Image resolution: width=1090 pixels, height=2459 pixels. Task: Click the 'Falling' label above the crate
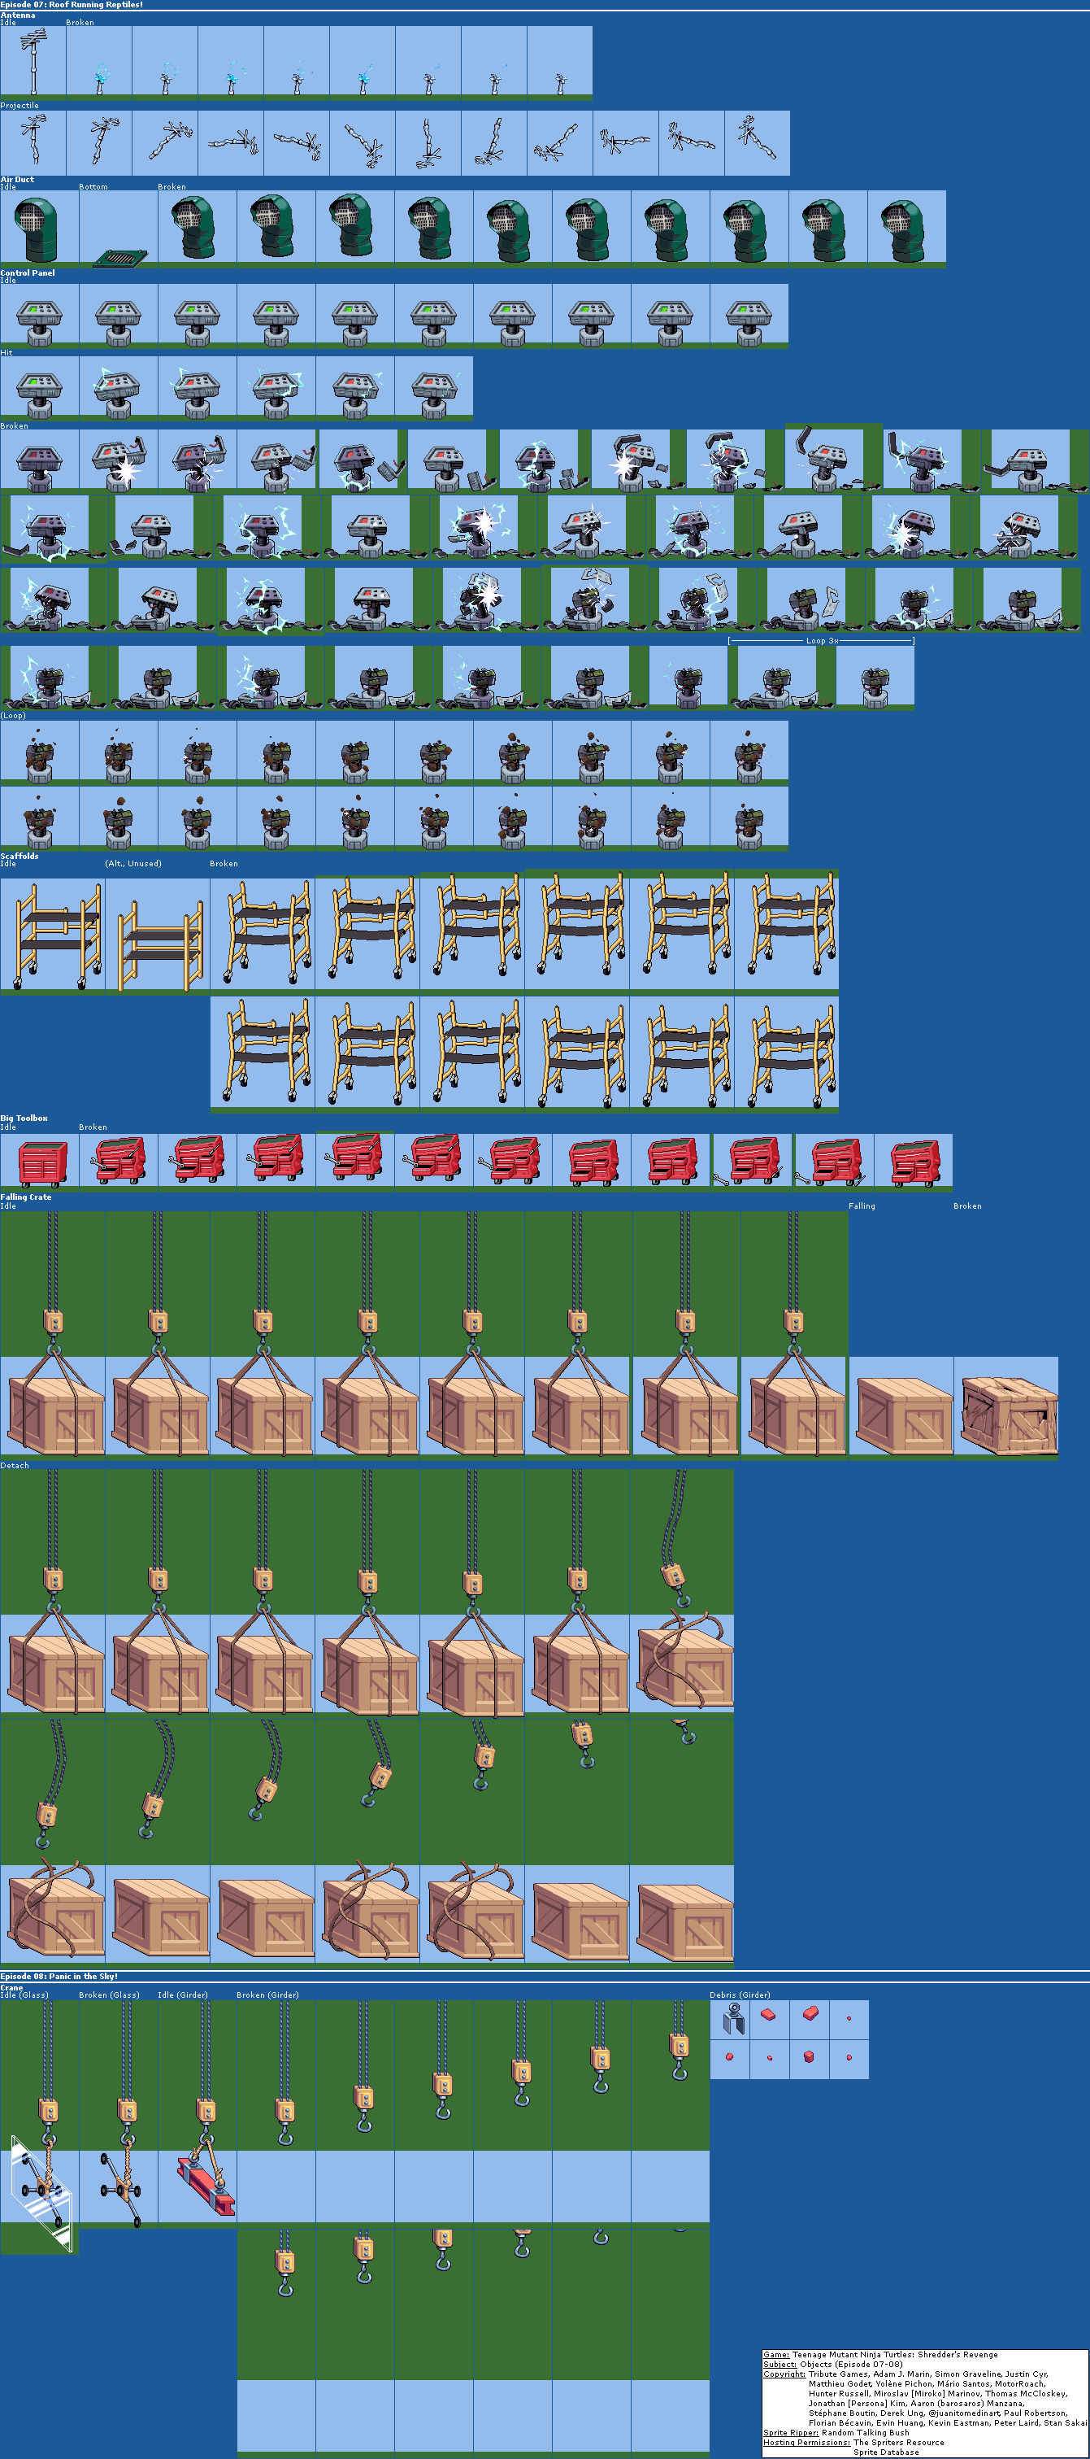coord(862,1206)
